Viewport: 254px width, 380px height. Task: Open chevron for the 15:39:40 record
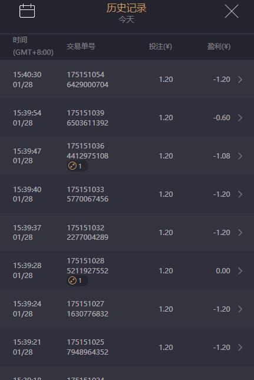tap(240, 194)
